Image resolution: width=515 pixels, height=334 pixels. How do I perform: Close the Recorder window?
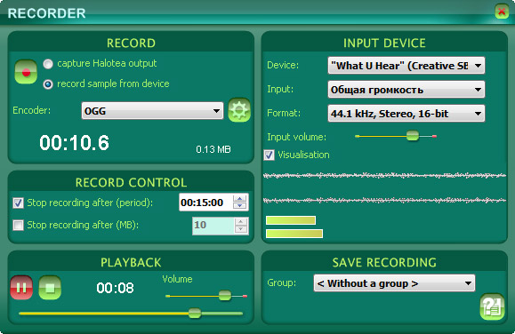click(502, 12)
